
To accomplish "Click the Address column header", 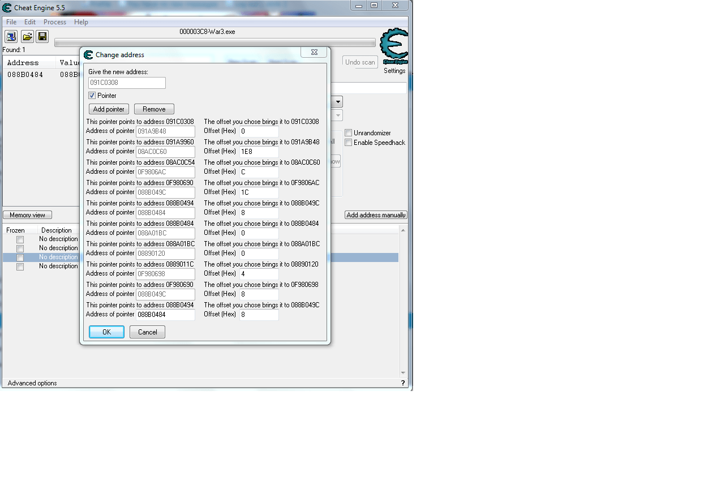I will tap(29, 63).
